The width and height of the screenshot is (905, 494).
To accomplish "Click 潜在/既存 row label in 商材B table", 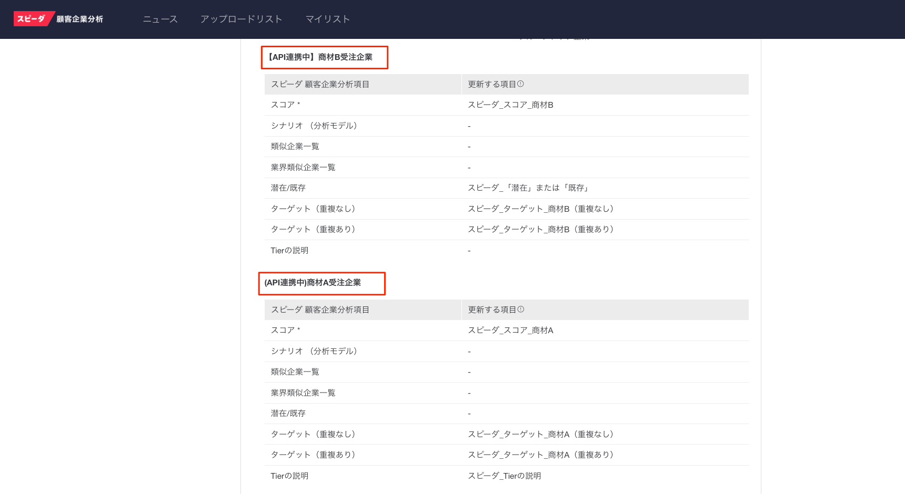I will coord(288,188).
